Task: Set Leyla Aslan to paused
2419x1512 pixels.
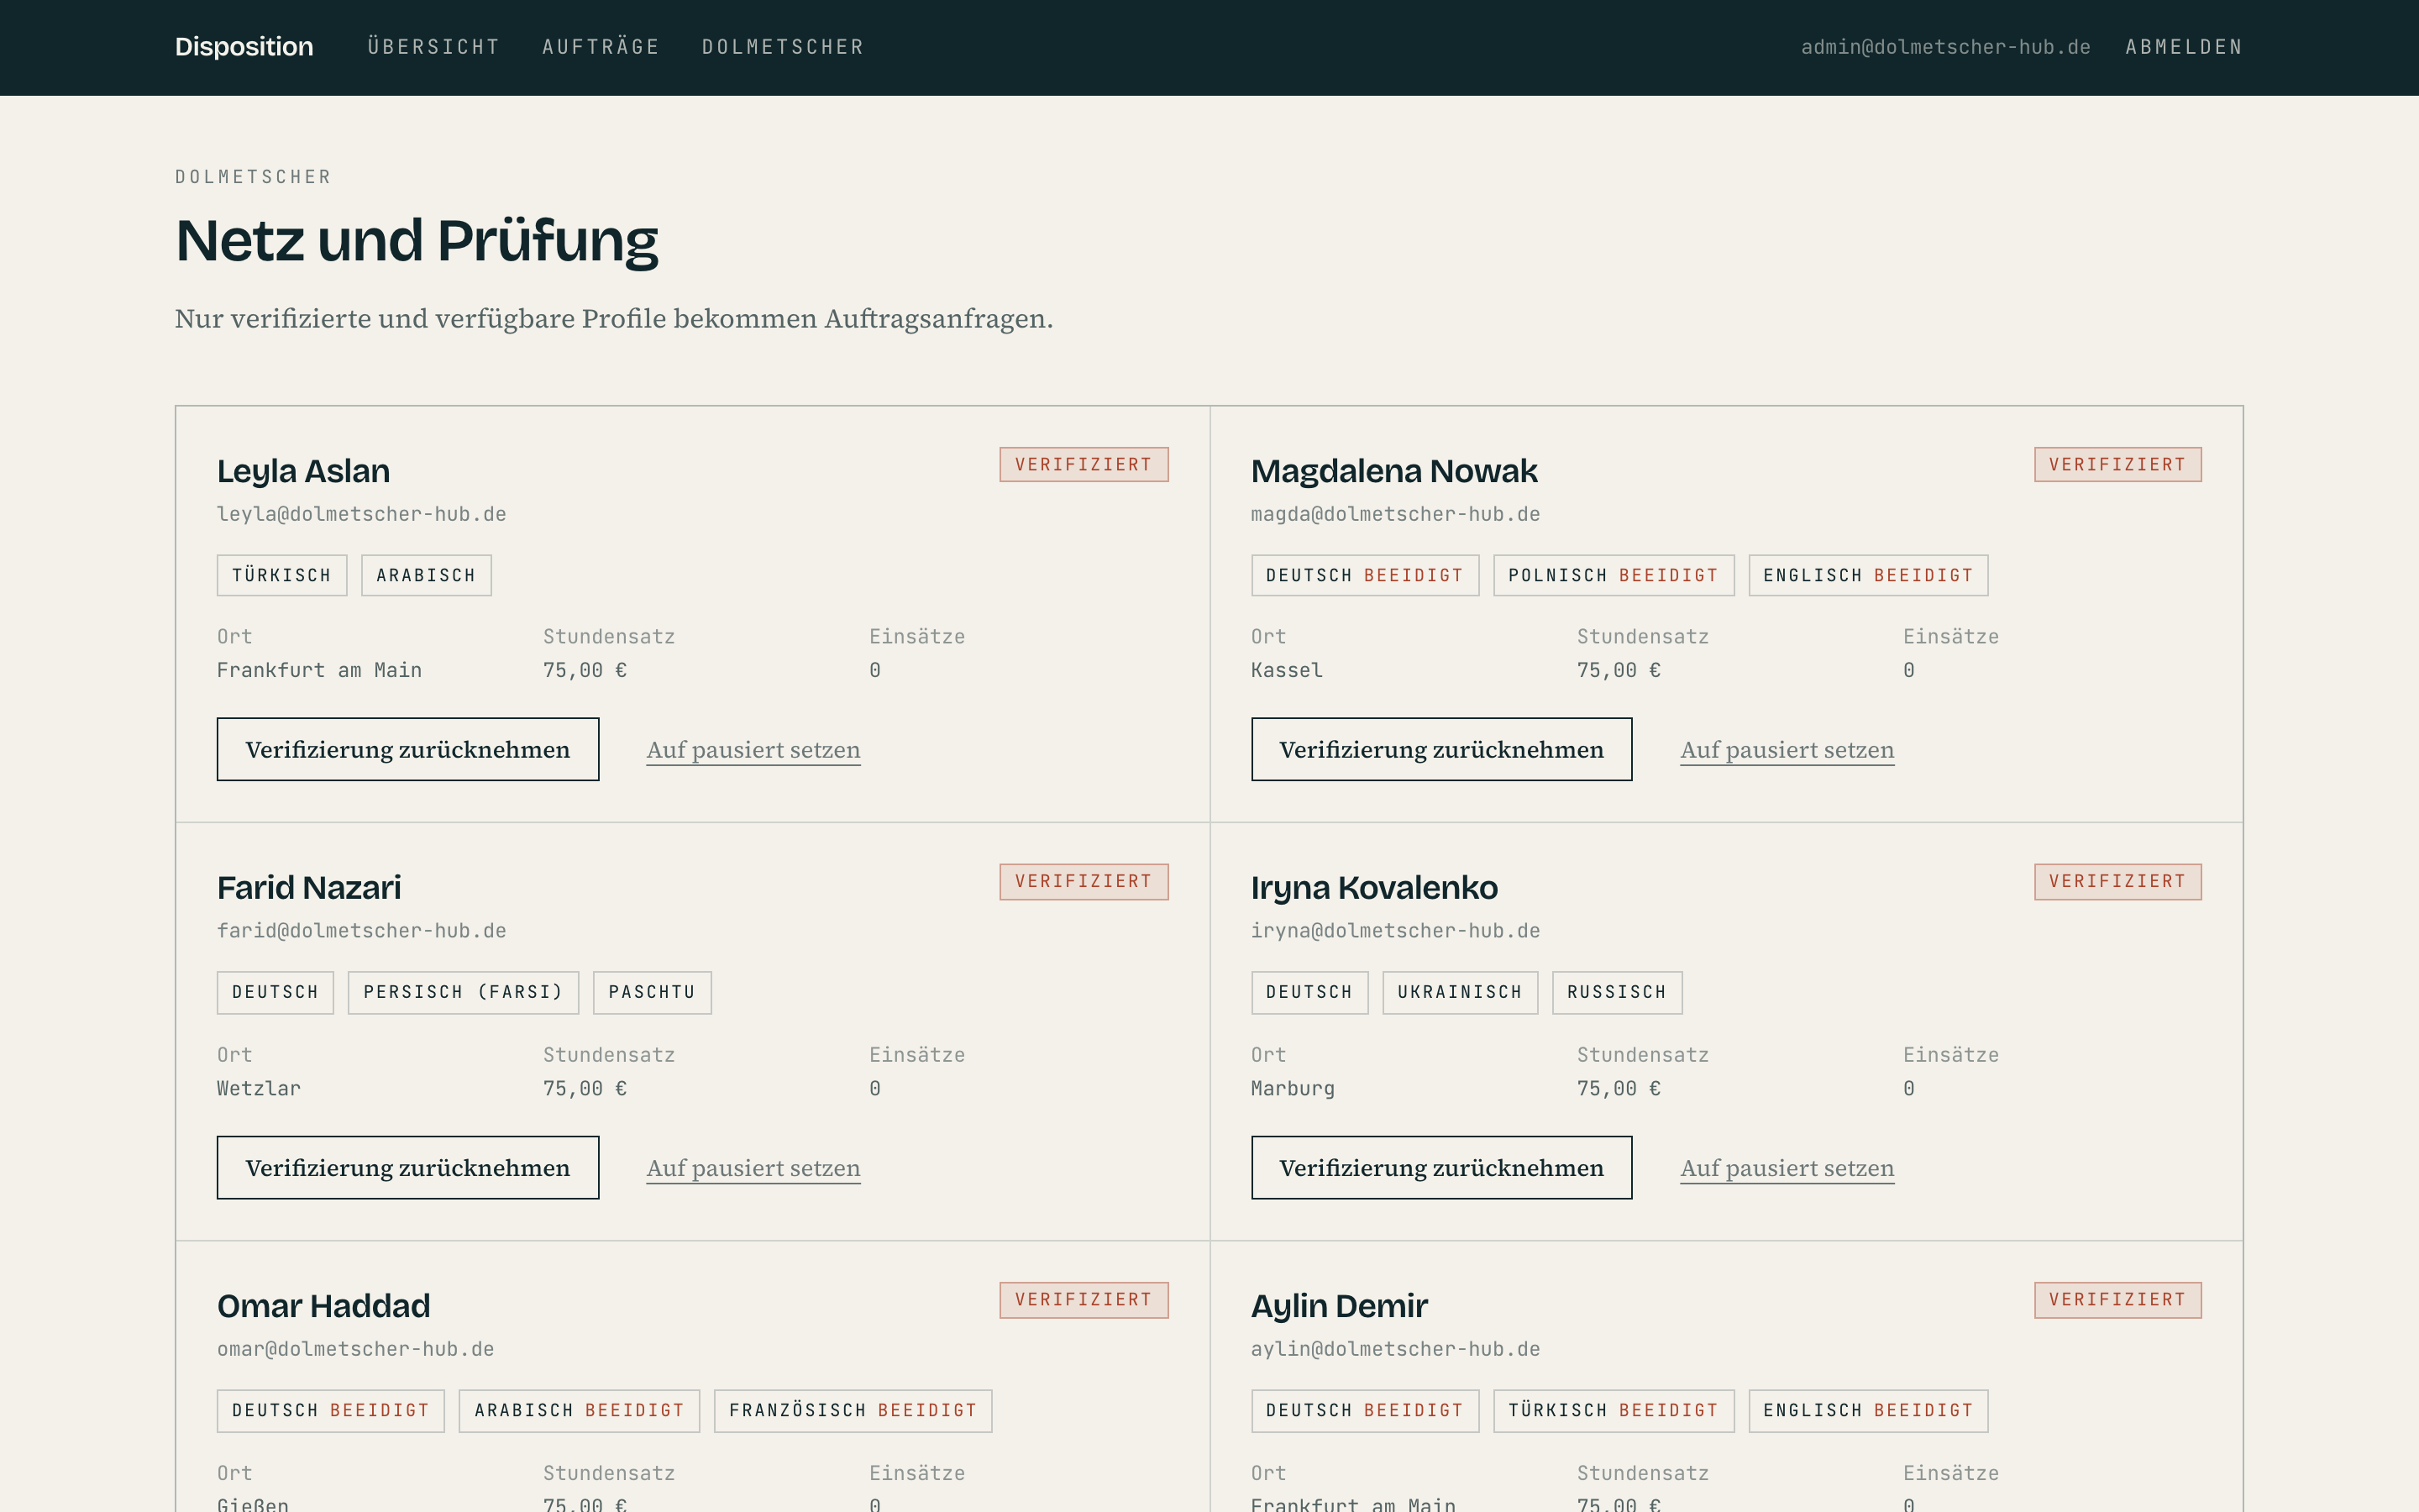Action: [753, 750]
